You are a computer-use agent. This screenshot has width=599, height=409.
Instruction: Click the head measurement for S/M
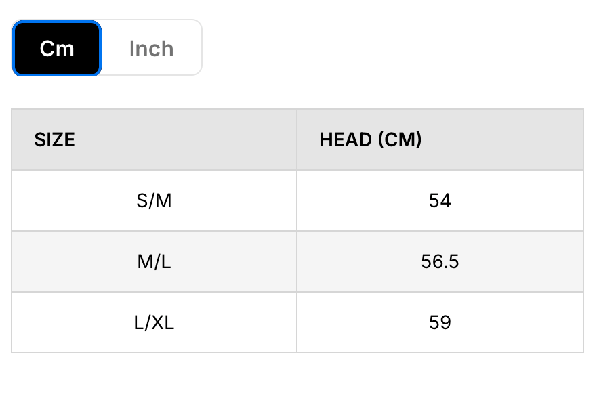[440, 200]
